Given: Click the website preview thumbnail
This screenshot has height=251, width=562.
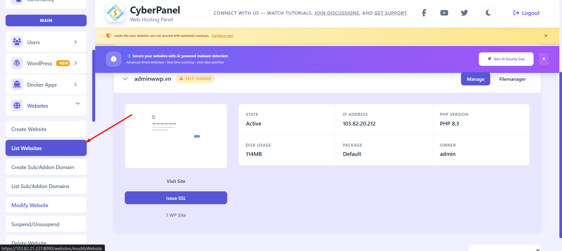Looking at the screenshot, I should (176, 136).
